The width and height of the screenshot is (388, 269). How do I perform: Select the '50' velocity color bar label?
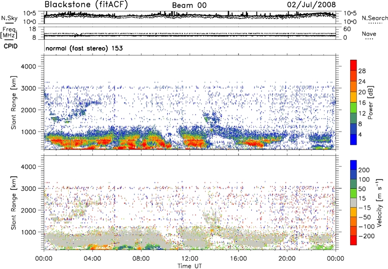(x=362, y=189)
